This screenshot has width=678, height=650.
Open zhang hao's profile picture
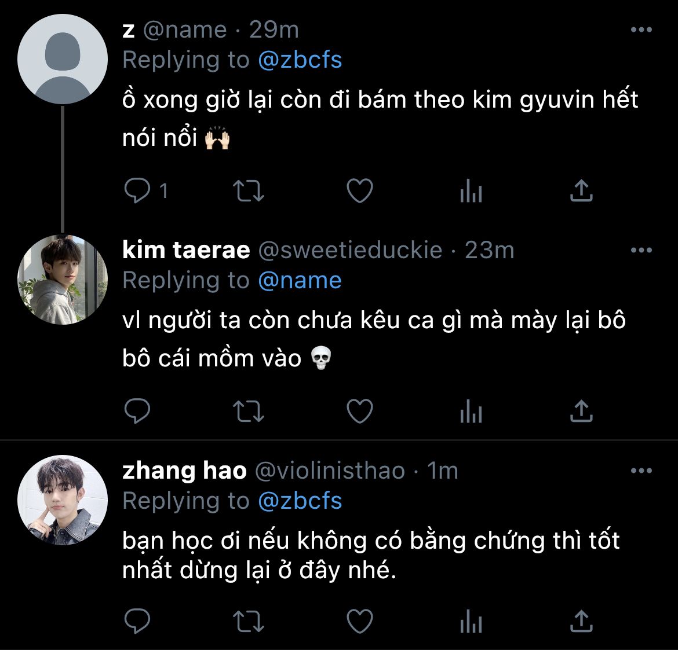click(63, 500)
